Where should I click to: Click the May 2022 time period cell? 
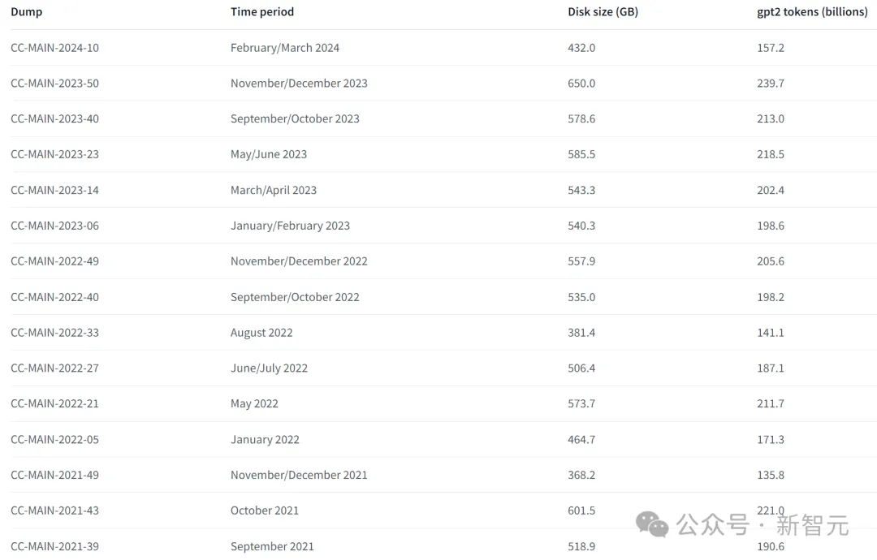tap(254, 403)
